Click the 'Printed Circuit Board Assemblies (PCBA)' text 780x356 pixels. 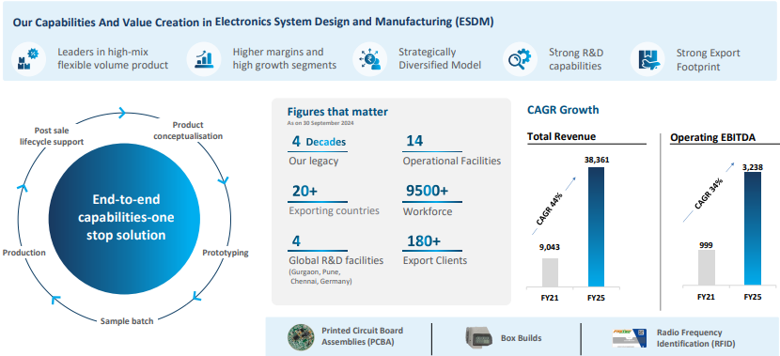click(x=362, y=336)
